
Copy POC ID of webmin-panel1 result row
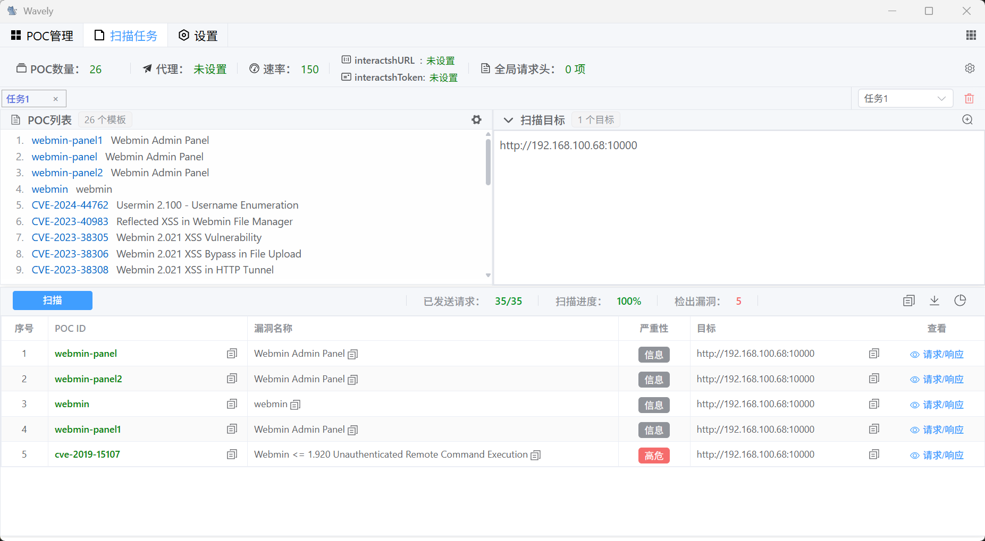pyautogui.click(x=232, y=429)
